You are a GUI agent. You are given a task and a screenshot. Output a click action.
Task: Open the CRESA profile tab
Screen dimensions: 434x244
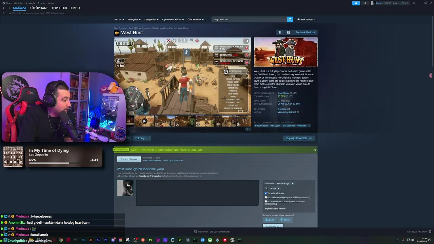[76, 8]
